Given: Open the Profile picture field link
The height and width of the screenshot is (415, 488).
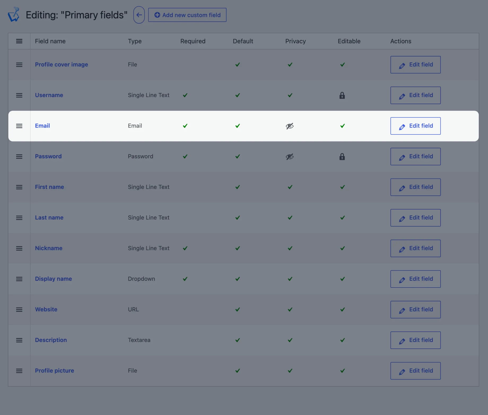Looking at the screenshot, I should coord(54,370).
